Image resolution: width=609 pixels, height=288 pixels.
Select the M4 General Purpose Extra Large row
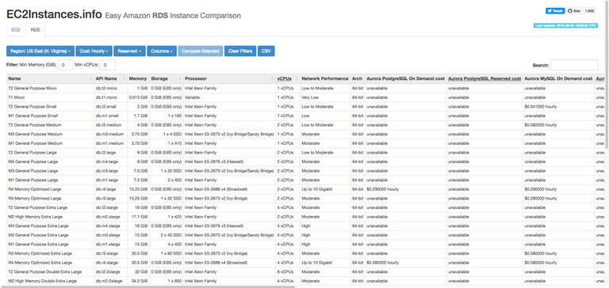[304, 226]
